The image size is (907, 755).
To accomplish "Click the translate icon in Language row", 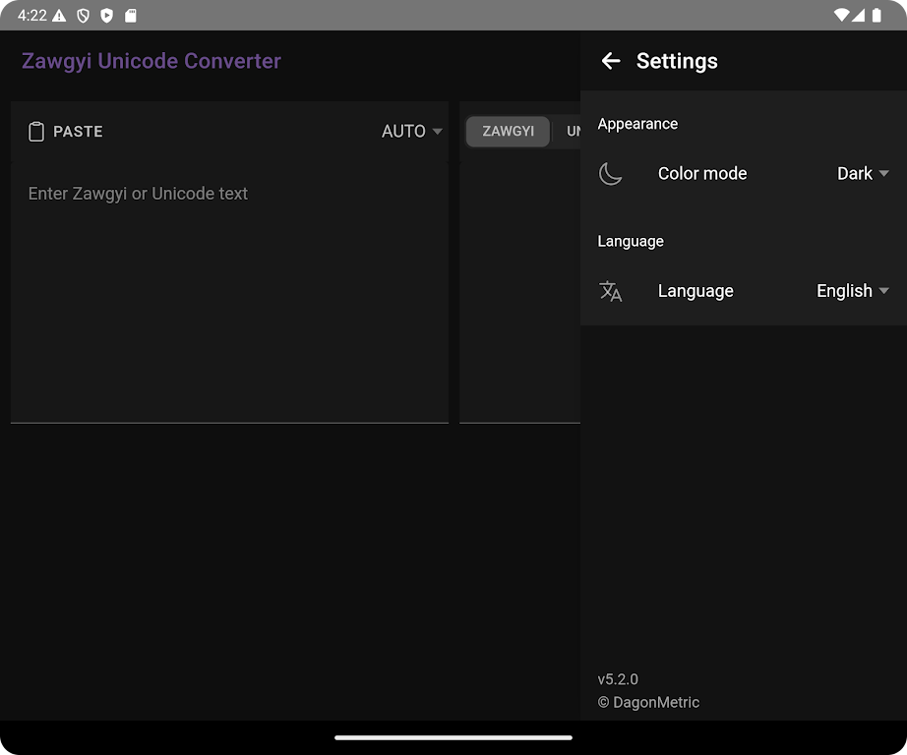I will coord(611,291).
